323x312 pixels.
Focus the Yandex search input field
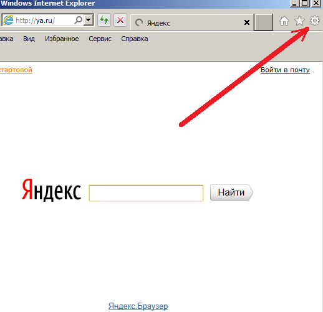coord(146,193)
